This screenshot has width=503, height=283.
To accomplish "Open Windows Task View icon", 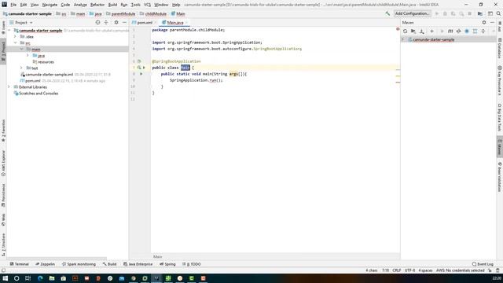I will click(28, 278).
